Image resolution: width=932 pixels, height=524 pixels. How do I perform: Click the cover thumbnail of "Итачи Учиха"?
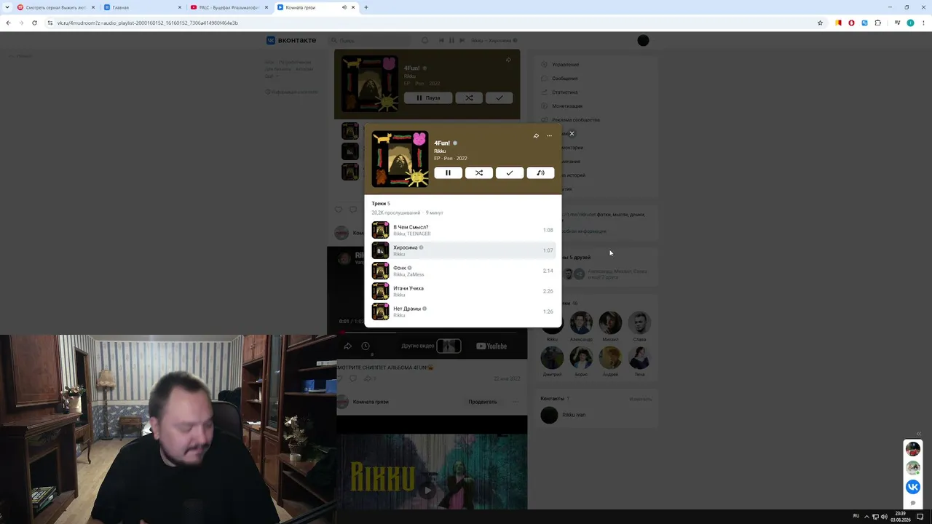click(x=380, y=291)
